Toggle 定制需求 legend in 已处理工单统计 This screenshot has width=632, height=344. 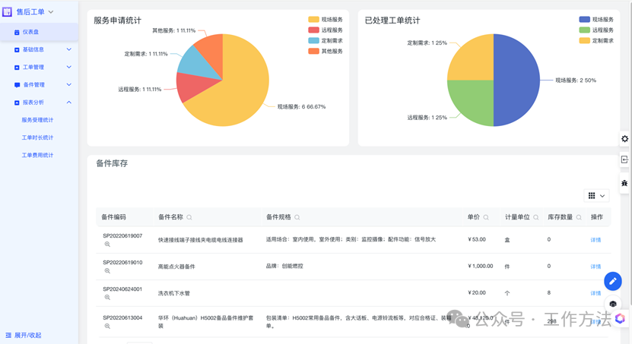(596, 41)
